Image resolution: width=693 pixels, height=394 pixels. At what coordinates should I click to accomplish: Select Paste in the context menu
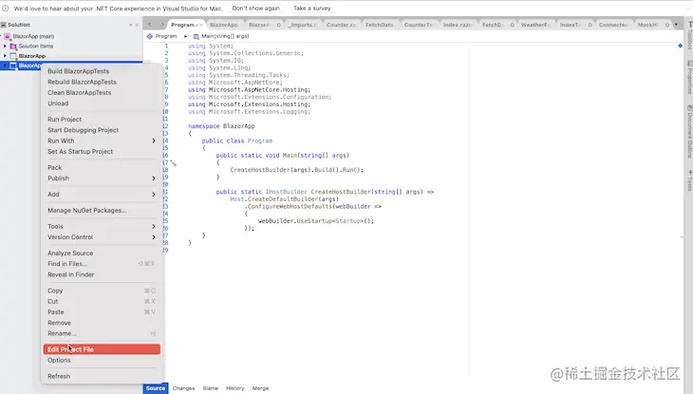(x=102, y=311)
